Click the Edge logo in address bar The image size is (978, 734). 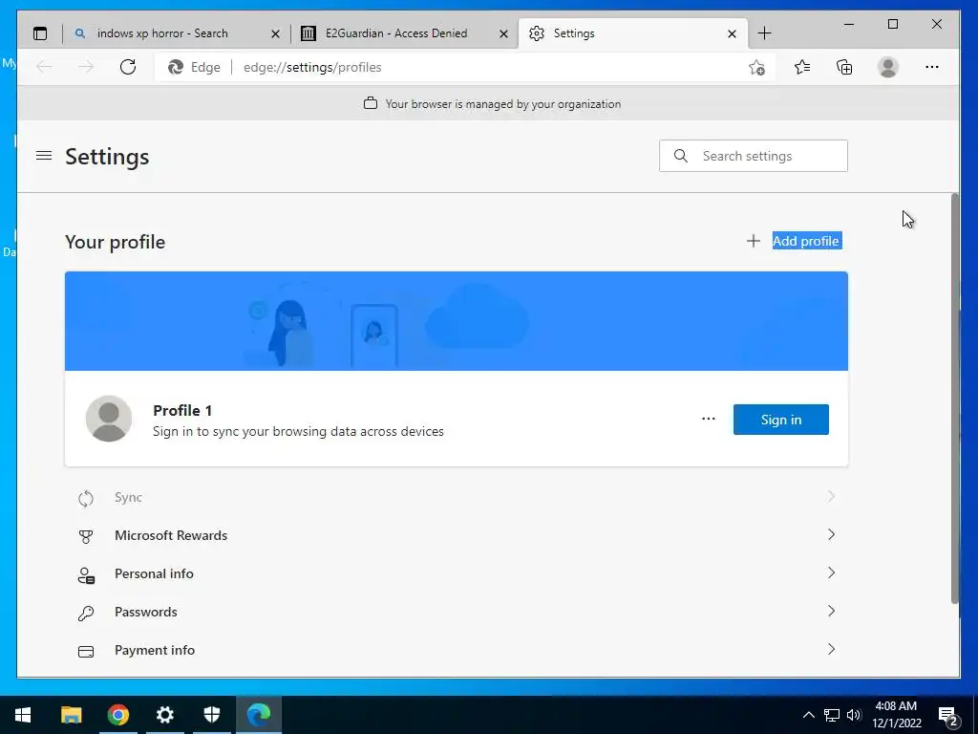(x=176, y=67)
